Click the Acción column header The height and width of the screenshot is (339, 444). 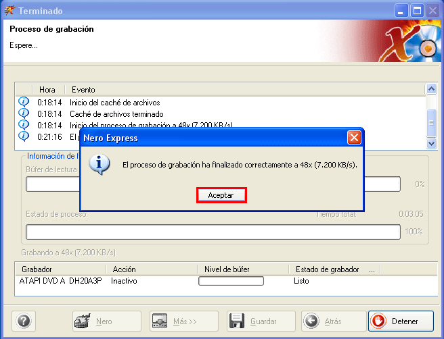[152, 269]
